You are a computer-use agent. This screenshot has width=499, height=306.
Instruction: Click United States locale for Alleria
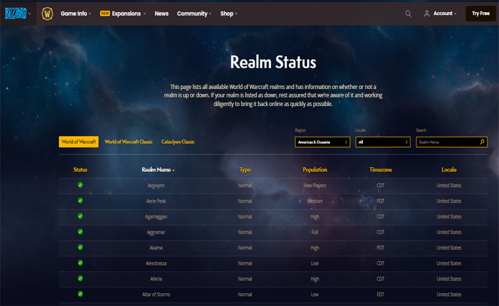pyautogui.click(x=448, y=279)
